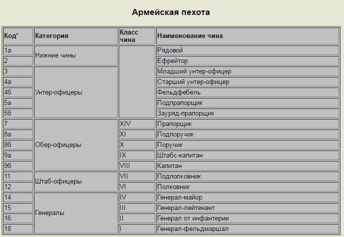Click rank class 'I' for Генерал-фельдмаршал
The height and width of the screenshot is (237, 344).
[137, 229]
